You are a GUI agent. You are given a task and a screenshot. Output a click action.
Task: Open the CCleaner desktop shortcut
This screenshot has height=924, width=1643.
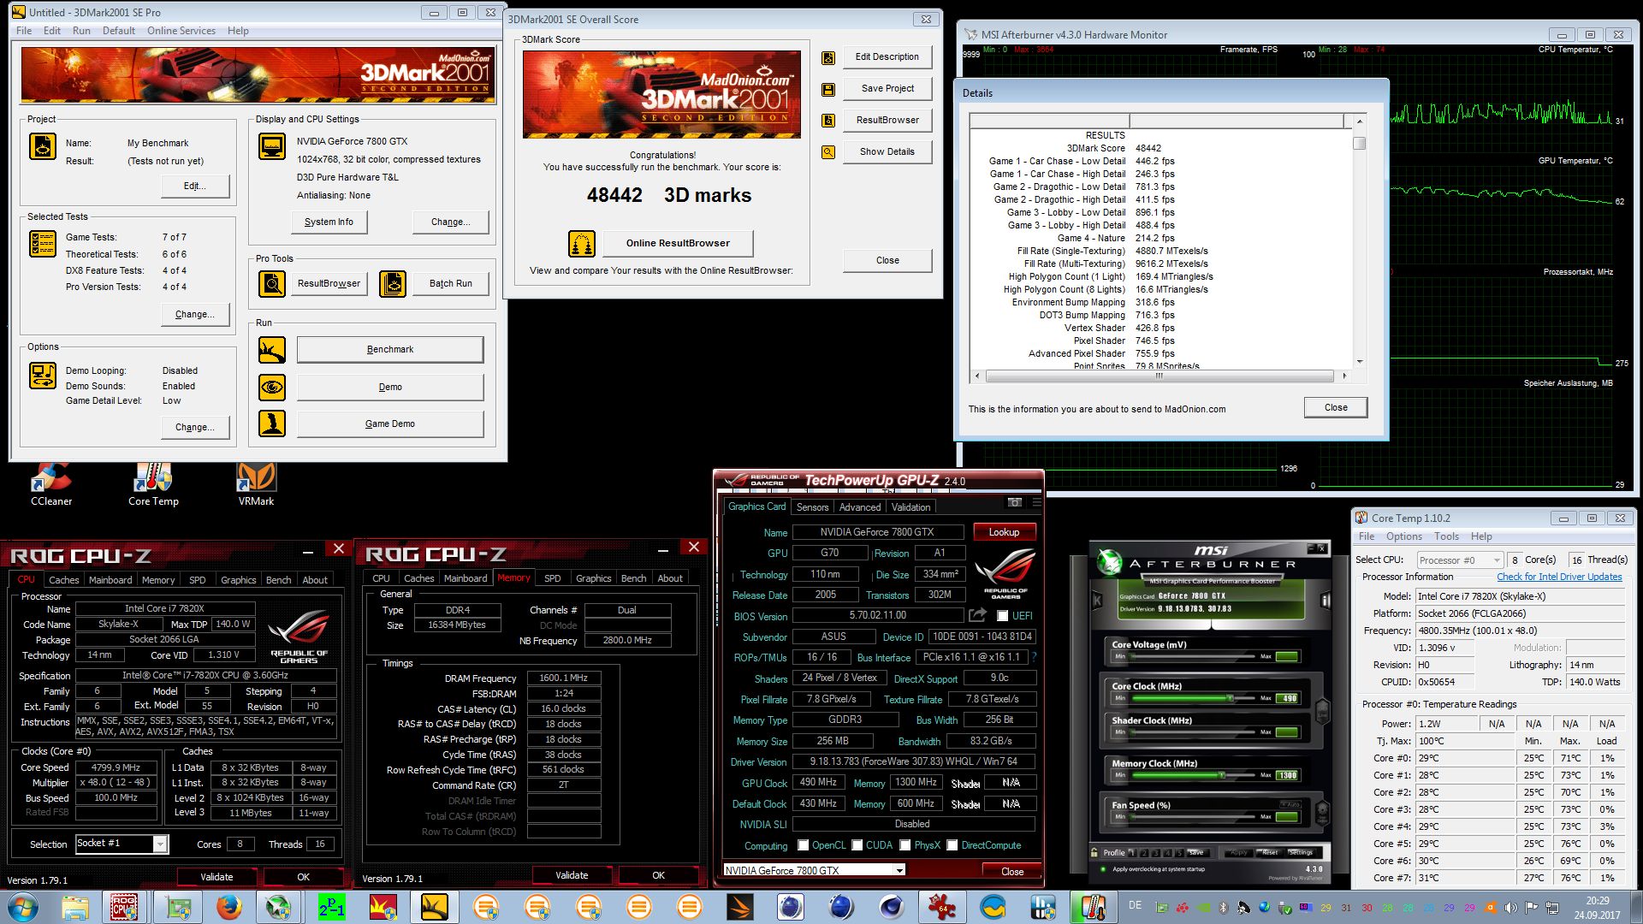pyautogui.click(x=51, y=484)
